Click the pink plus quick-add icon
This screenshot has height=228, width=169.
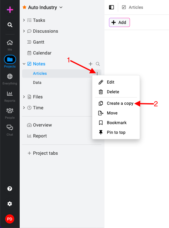click(10, 10)
